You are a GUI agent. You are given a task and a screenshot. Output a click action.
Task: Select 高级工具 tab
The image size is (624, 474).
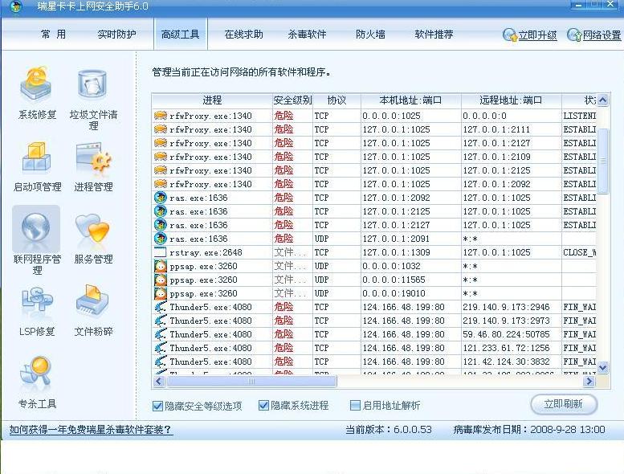(180, 35)
